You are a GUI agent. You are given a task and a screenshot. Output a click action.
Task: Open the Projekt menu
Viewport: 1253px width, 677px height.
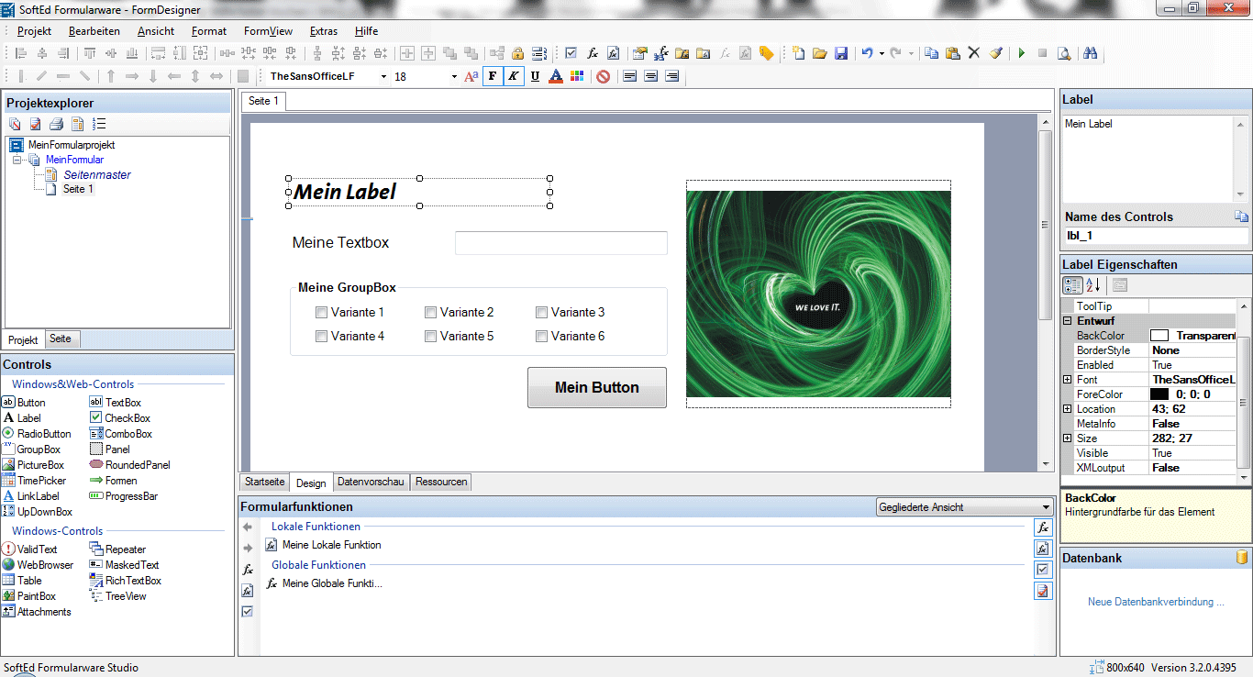pos(34,31)
